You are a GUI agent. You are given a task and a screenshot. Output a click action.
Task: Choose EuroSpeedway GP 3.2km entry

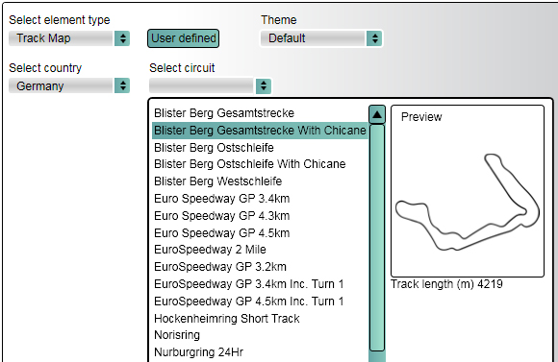pos(220,267)
